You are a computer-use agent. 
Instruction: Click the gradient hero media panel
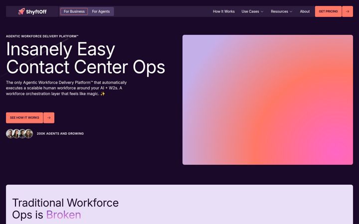pos(268,100)
